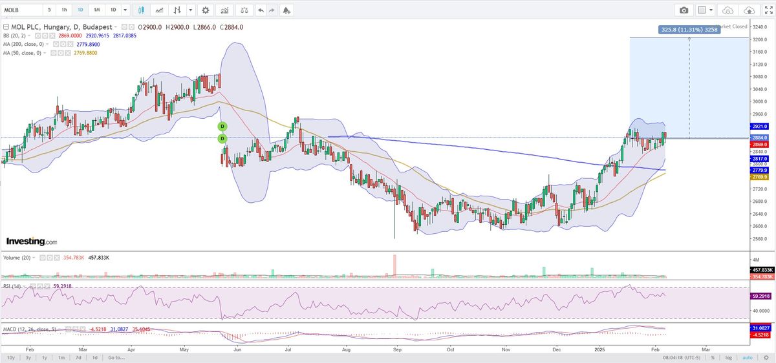Expand MA (50, close, 0) options

click(45, 53)
